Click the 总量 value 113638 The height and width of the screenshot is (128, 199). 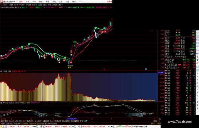pyautogui.click(x=177, y=46)
